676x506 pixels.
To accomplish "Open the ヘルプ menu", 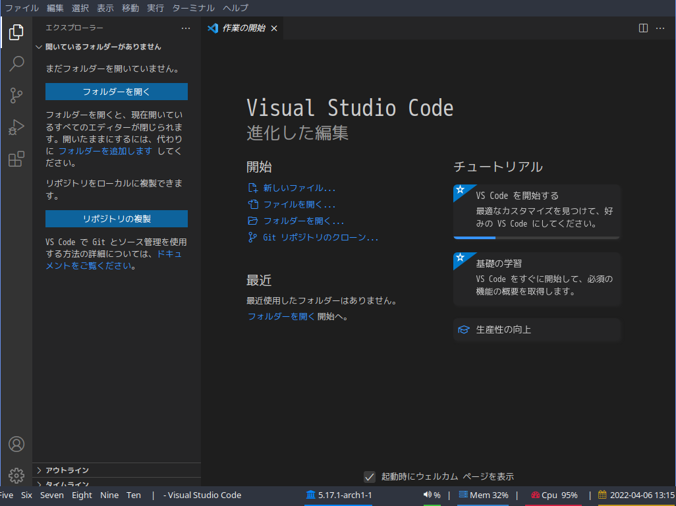I will click(x=235, y=8).
